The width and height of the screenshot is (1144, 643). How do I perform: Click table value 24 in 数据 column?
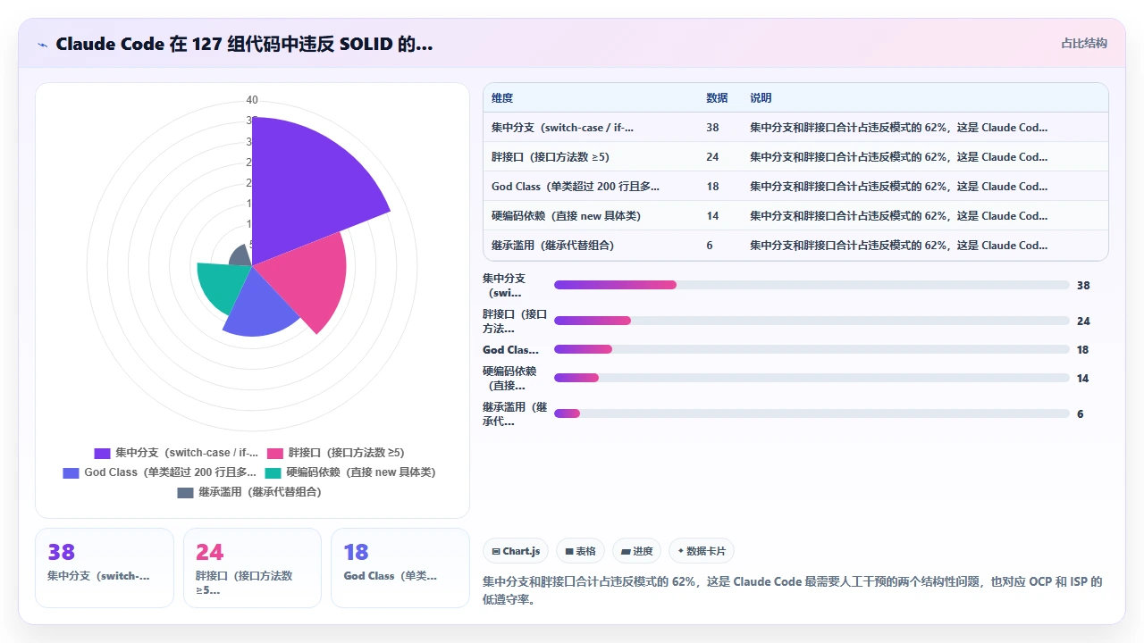pos(712,157)
